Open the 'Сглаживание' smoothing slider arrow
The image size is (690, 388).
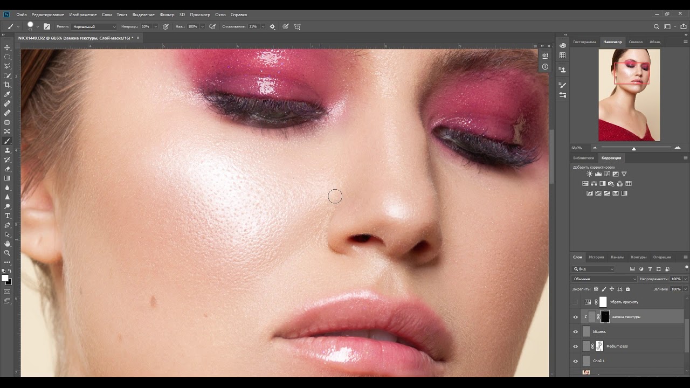pos(264,26)
